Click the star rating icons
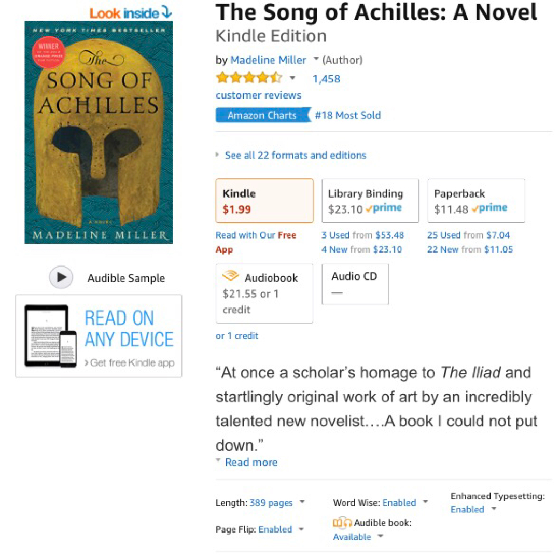Screen dimensions: 560x560 (x=249, y=78)
